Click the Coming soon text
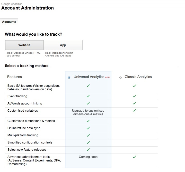 88,157
